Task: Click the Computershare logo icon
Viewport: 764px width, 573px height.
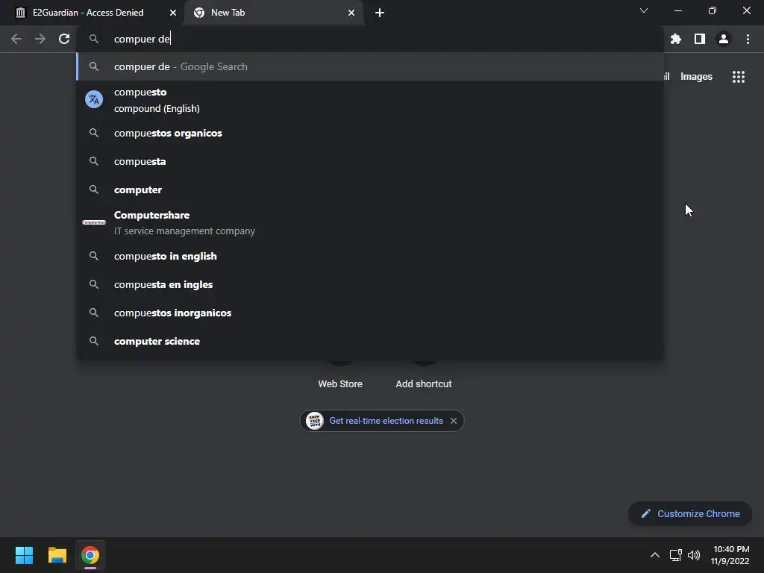Action: click(x=94, y=222)
